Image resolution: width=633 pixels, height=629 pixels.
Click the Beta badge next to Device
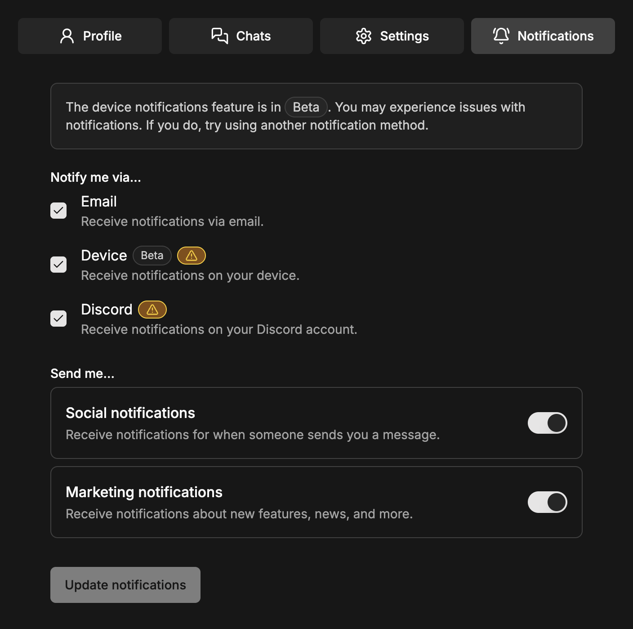[x=152, y=256]
